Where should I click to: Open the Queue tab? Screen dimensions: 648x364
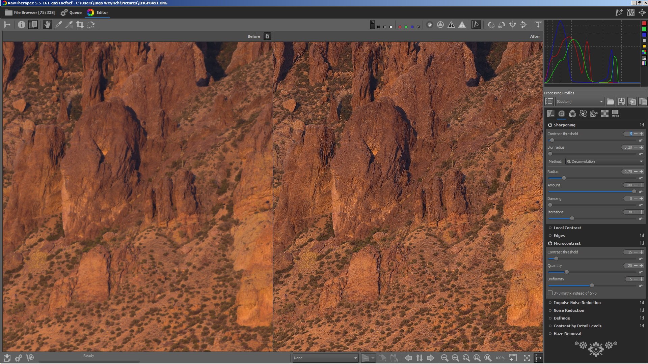pos(71,12)
